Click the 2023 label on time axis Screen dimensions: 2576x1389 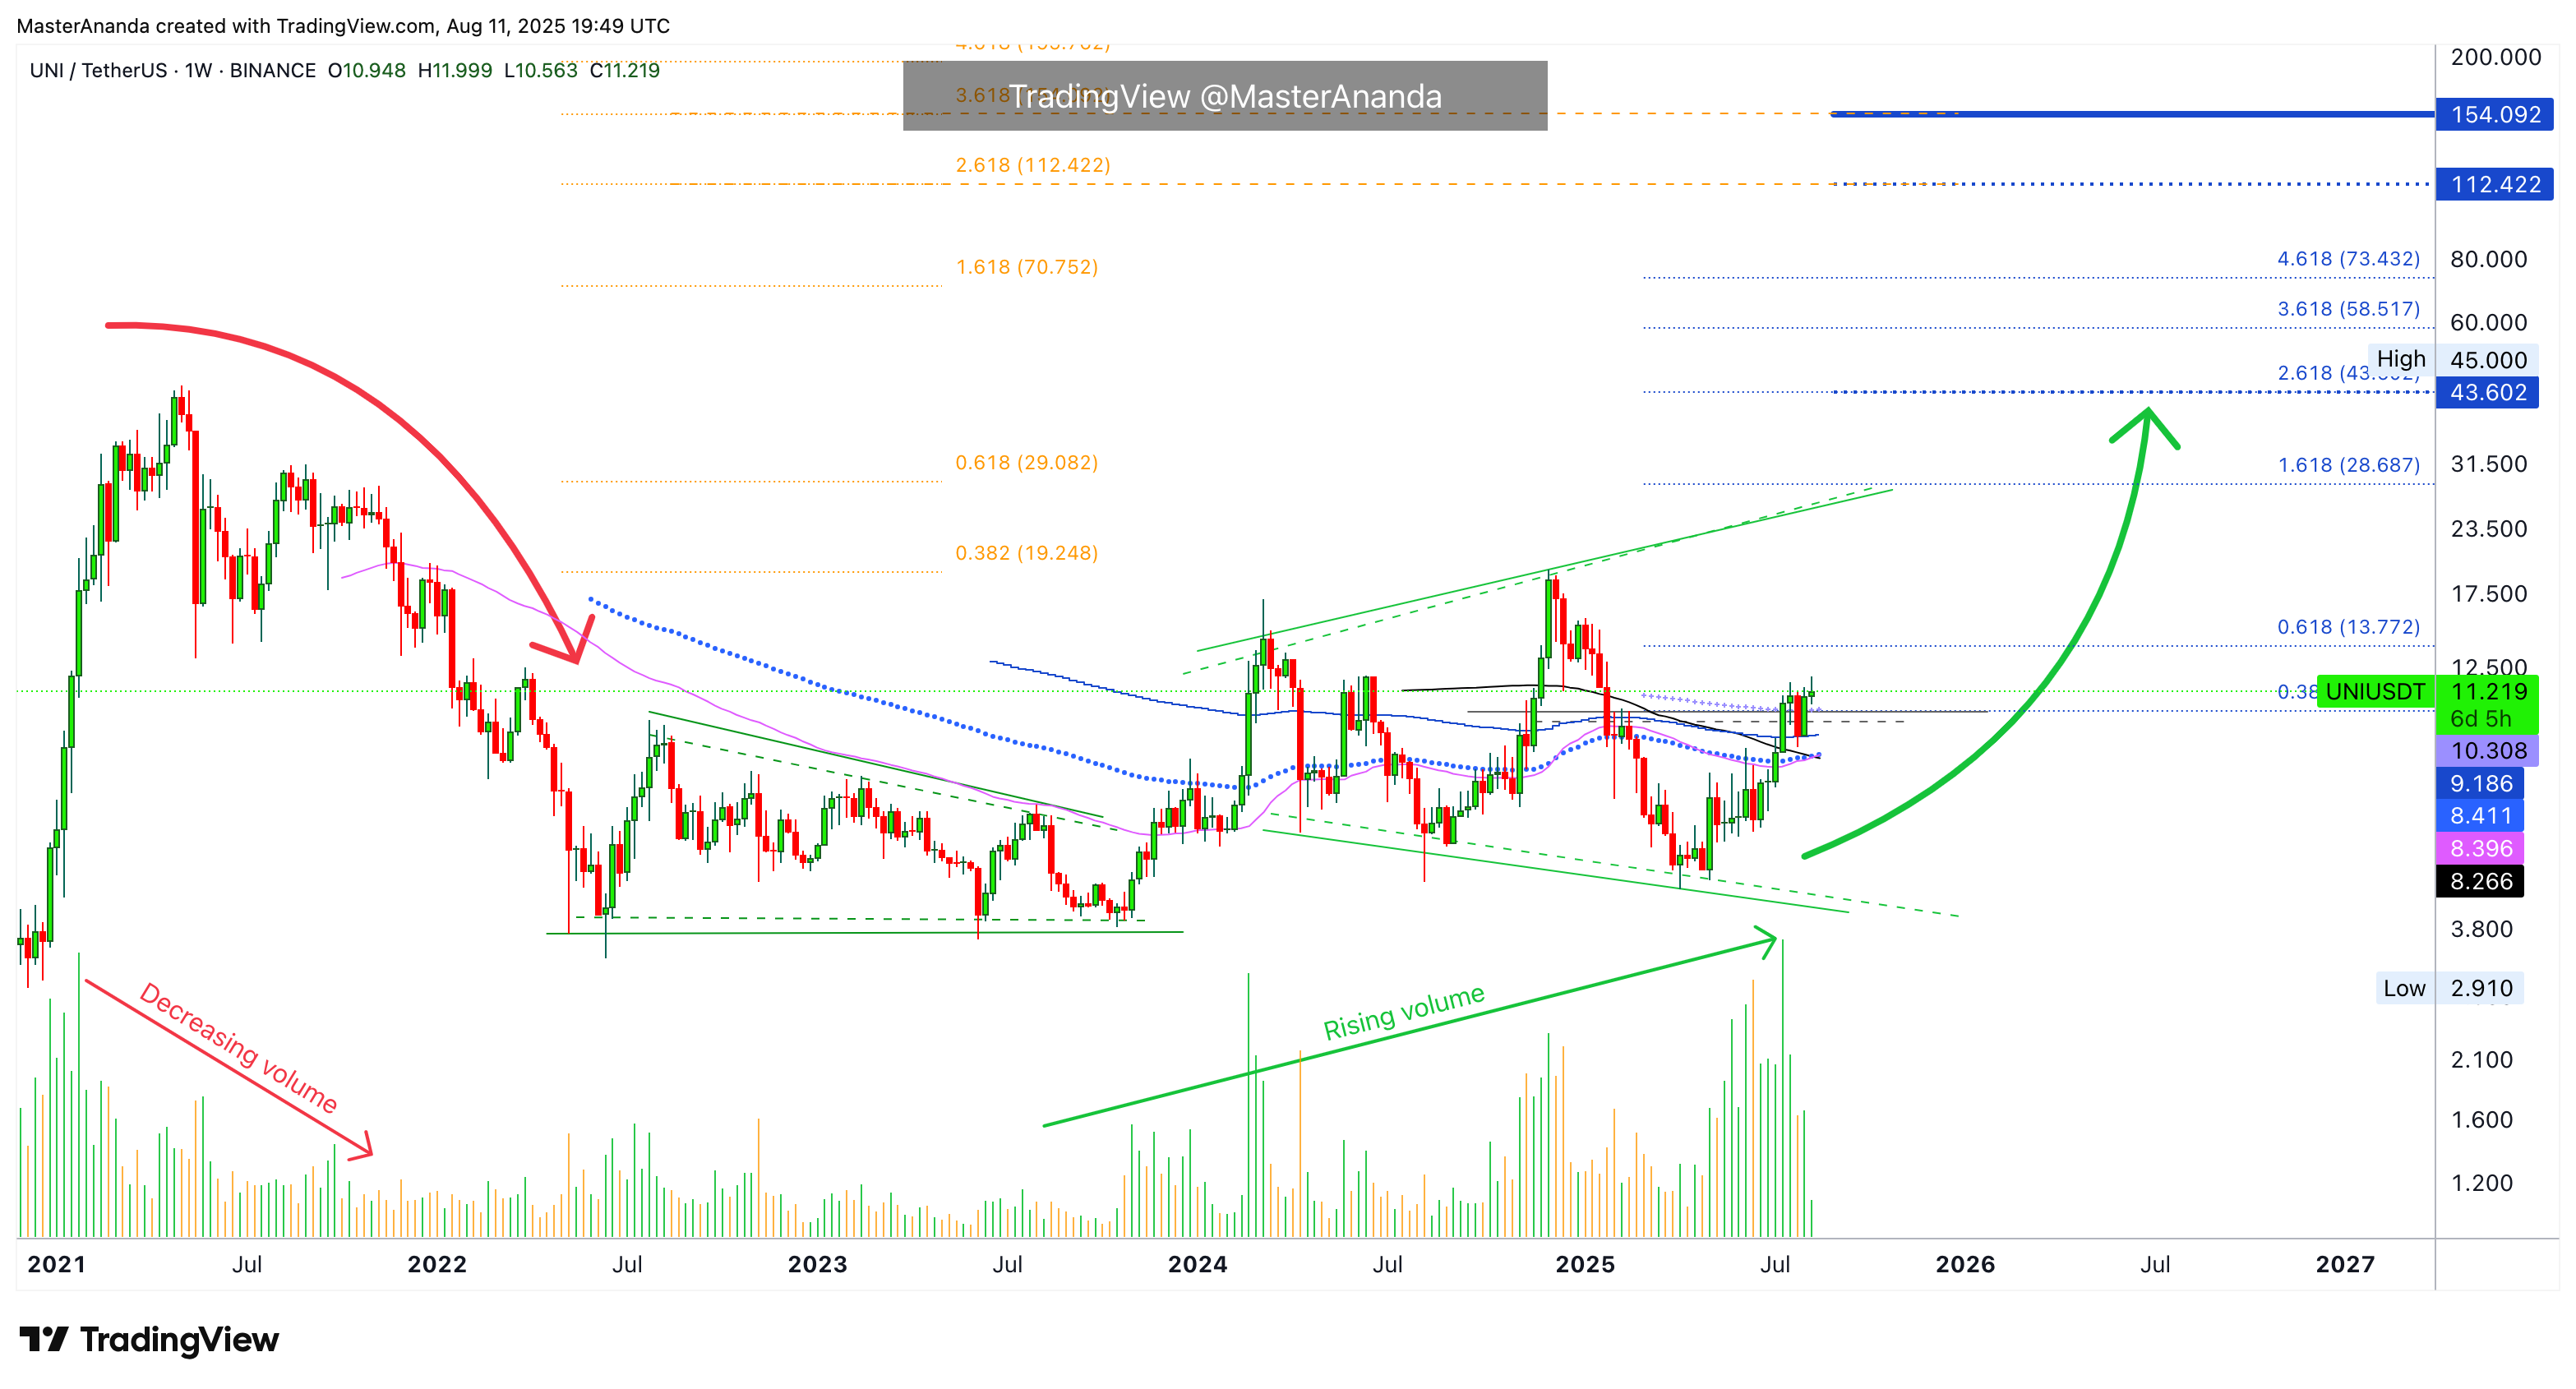click(817, 1265)
